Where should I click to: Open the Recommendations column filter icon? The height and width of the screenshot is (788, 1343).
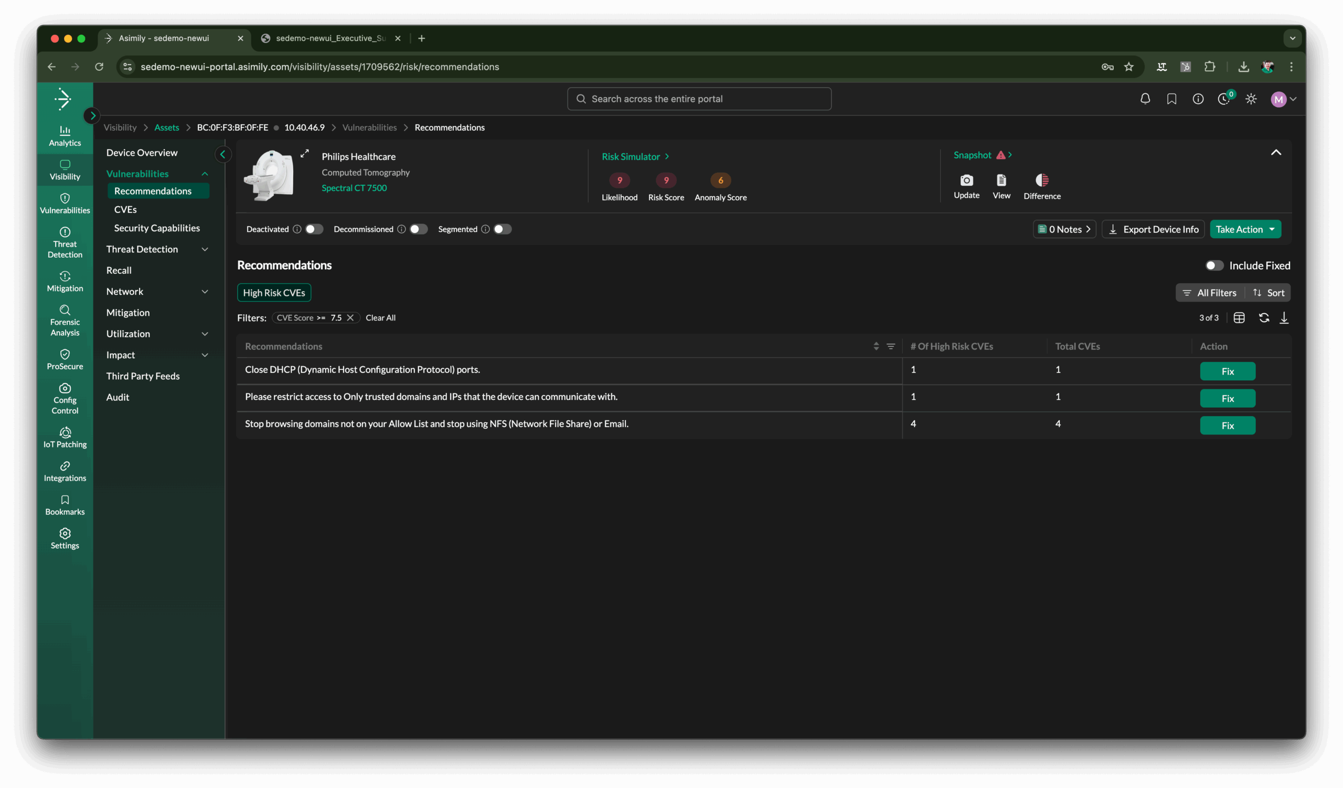click(x=891, y=346)
